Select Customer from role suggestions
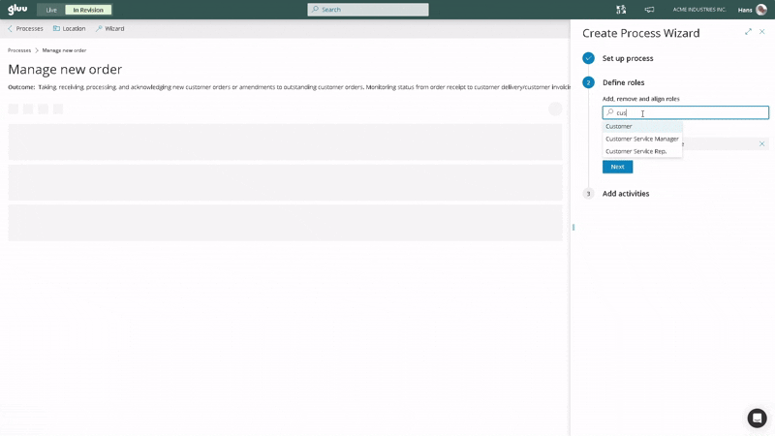 (x=619, y=126)
